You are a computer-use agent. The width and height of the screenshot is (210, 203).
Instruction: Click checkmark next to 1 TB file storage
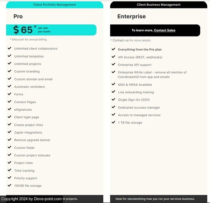point(113,122)
